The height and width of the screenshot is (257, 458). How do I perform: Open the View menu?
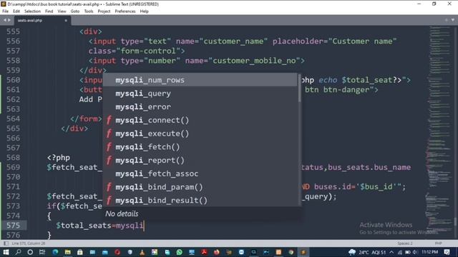point(62,11)
